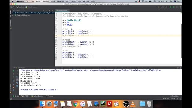The height and width of the screenshot is (108, 192).
Task: Click HelloWorld.py in the navigation breadcrumb
Action: coord(31,7)
